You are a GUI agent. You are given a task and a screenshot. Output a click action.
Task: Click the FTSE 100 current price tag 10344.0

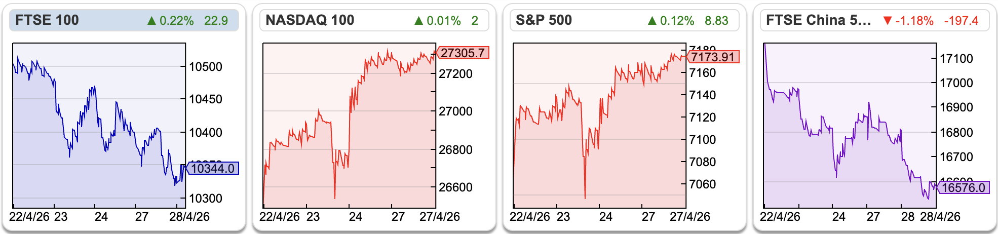(213, 168)
